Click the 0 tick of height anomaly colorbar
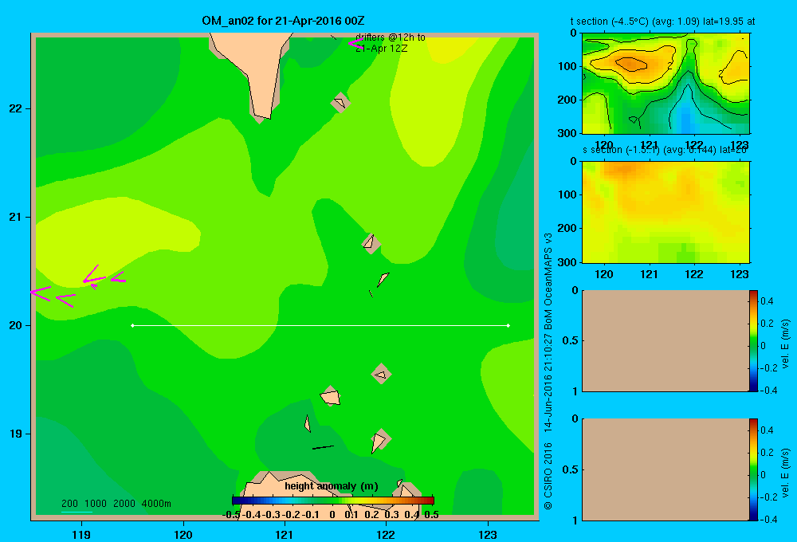This screenshot has width=797, height=542. (332, 515)
